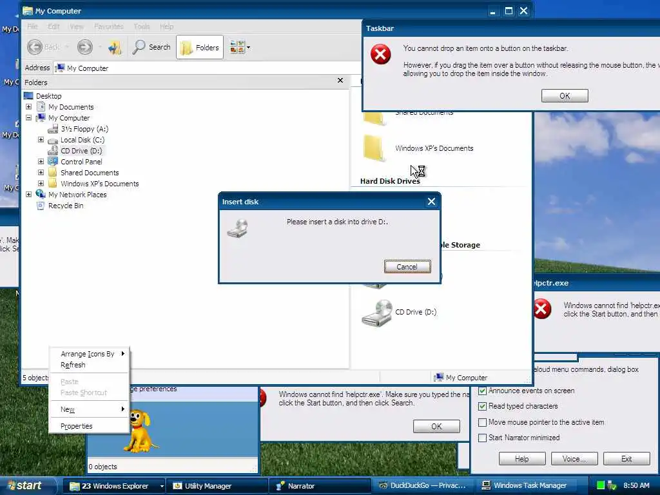The height and width of the screenshot is (495, 660).
Task: Select the CD Drive (D:) icon in file pane
Action: (x=376, y=313)
